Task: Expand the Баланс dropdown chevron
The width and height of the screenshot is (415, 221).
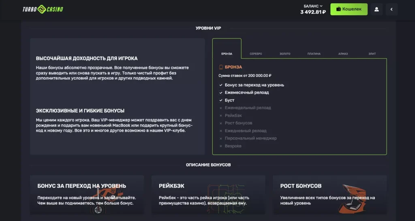Action: point(321,6)
